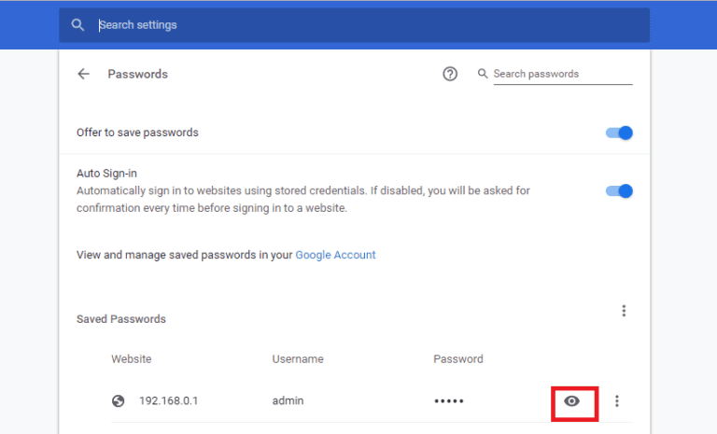Viewport: 717px width, 434px height.
Task: Click the back arrow beside Passwords
Action: coord(84,74)
